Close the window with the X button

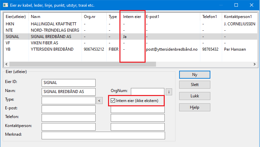(252, 5)
